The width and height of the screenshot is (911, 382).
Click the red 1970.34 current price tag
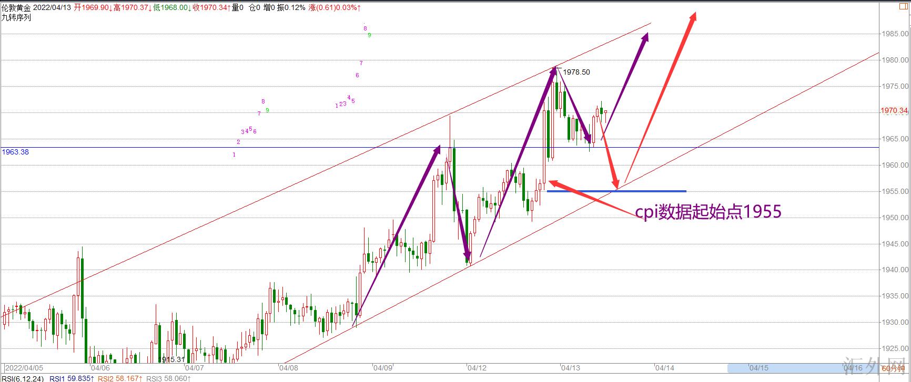click(894, 111)
